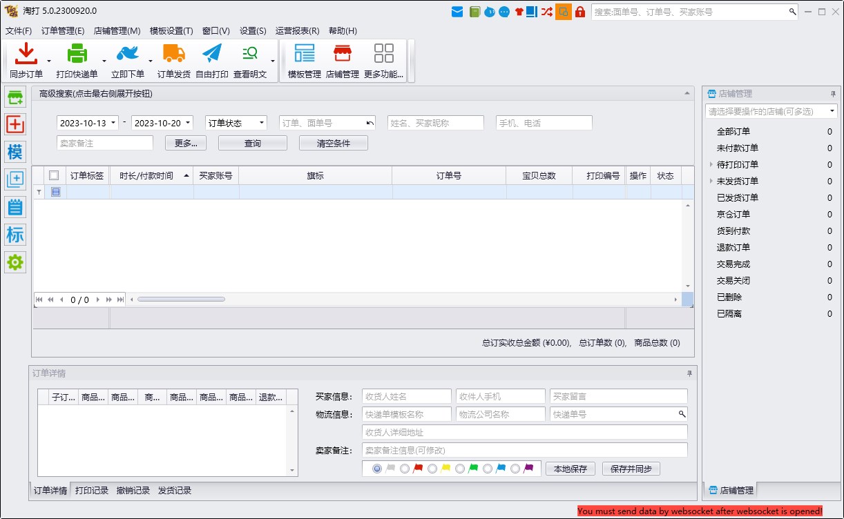This screenshot has height=519, width=844.
Task: Expand the 待打印订单 tree node
Action: [711, 164]
